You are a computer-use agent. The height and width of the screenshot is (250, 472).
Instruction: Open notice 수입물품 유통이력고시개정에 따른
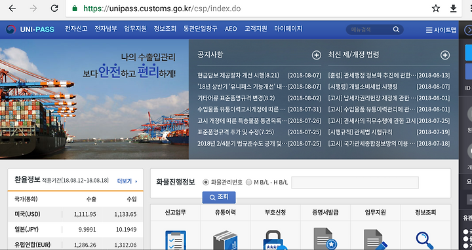click(242, 109)
